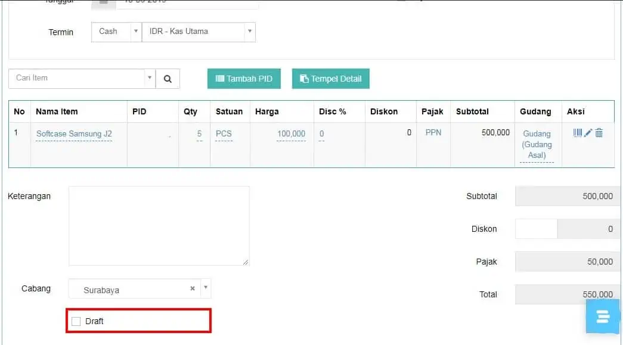Change the Gudang (Gudang Asal) warehouse
Image resolution: width=623 pixels, height=345 pixels.
(x=537, y=145)
